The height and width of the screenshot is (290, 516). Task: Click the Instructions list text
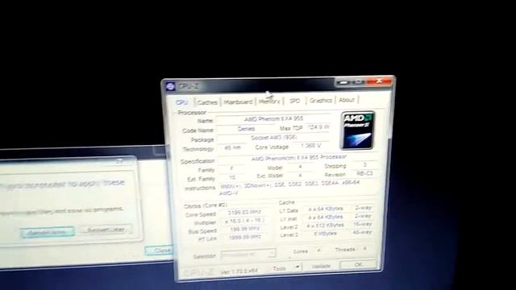[289, 188]
